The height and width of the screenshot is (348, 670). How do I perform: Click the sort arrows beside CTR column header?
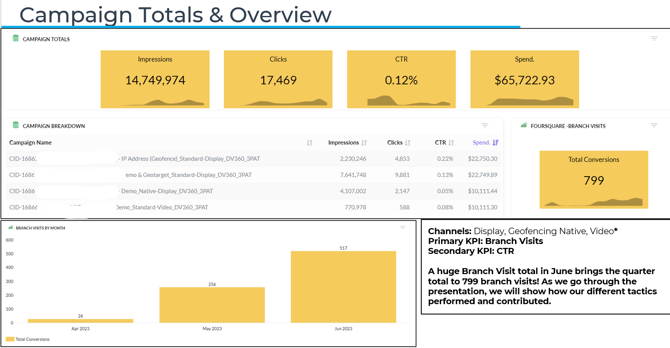[451, 143]
